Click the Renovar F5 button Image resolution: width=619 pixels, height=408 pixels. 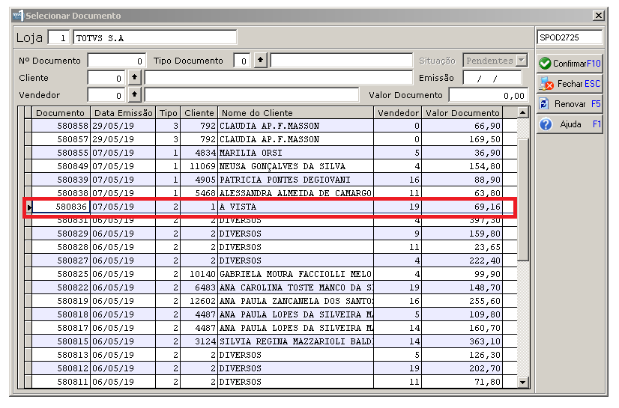570,104
